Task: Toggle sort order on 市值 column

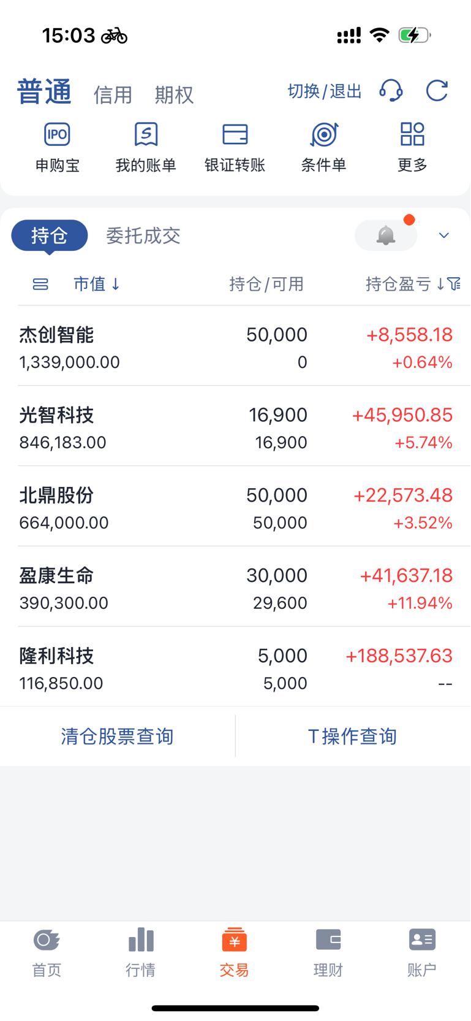Action: [x=97, y=284]
